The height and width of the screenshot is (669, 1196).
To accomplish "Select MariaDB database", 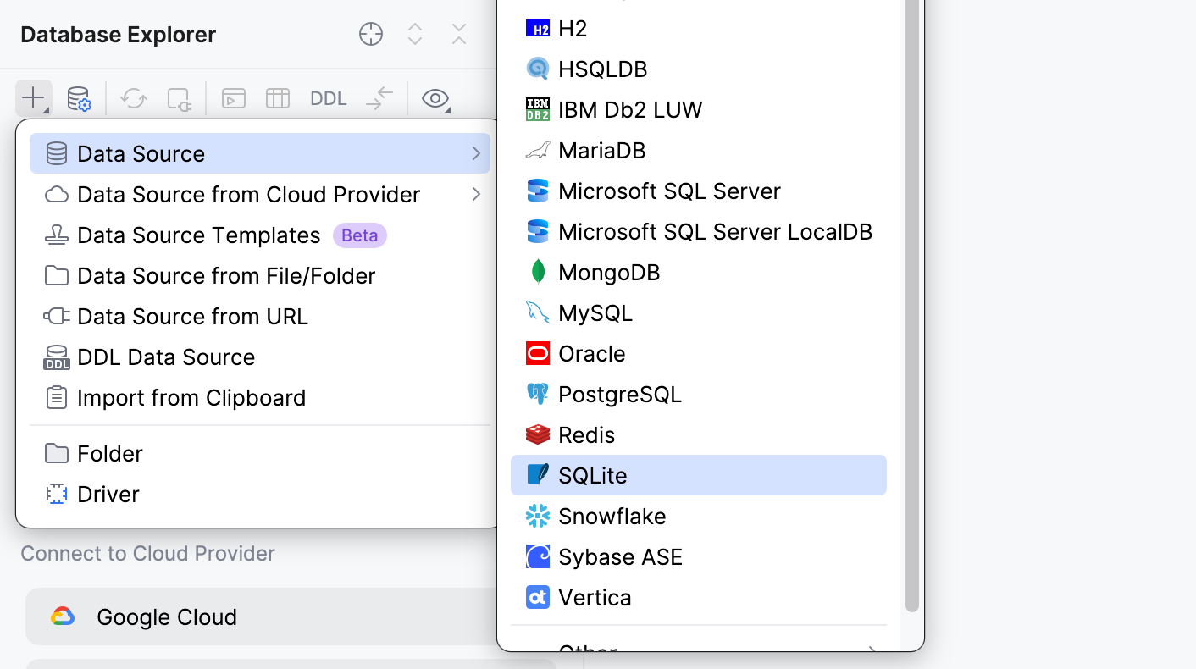I will click(699, 150).
